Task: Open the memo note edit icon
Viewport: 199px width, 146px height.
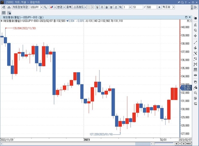Action: coord(195,98)
